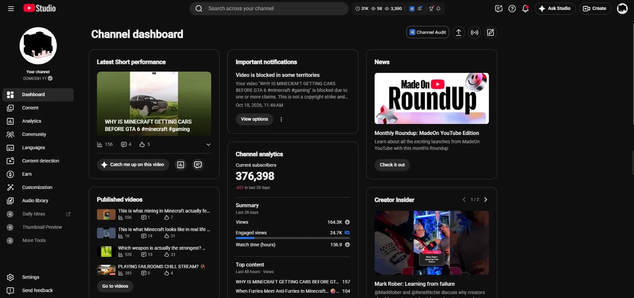Open Content in the sidebar
Viewport: 634px width, 298px height.
[x=38, y=108]
